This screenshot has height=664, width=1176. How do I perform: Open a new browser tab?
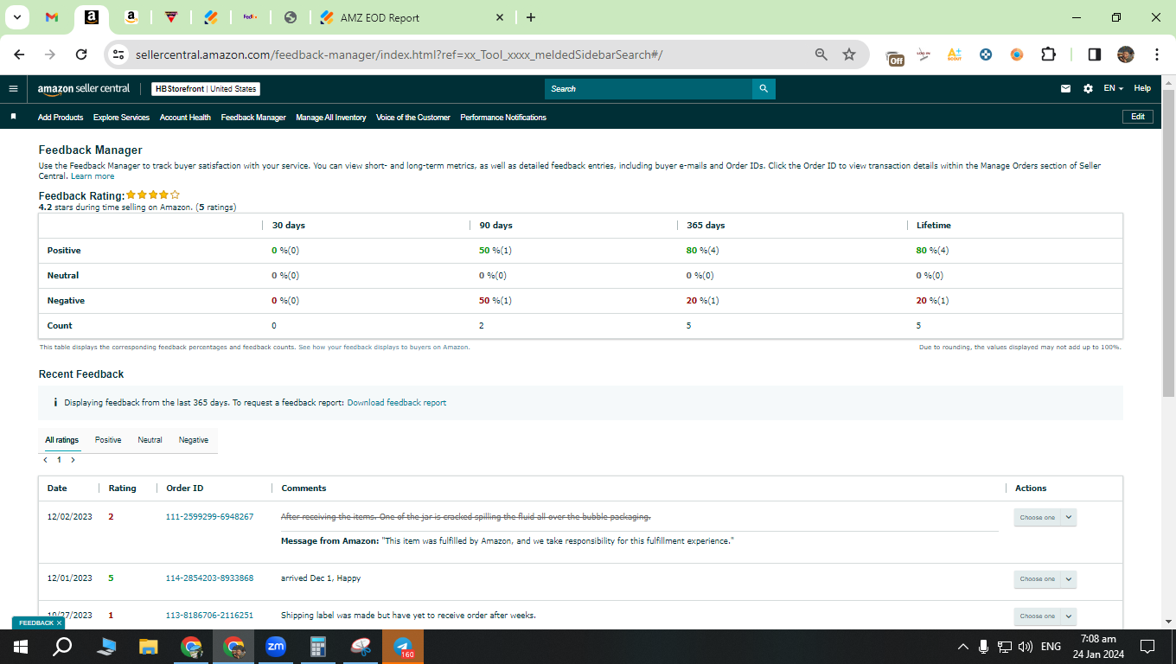[x=530, y=17]
